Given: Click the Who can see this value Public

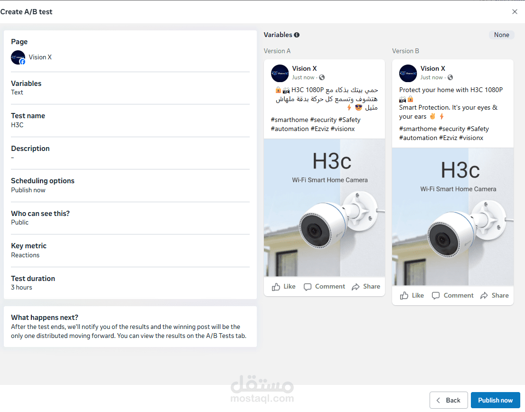Looking at the screenshot, I should [x=20, y=222].
